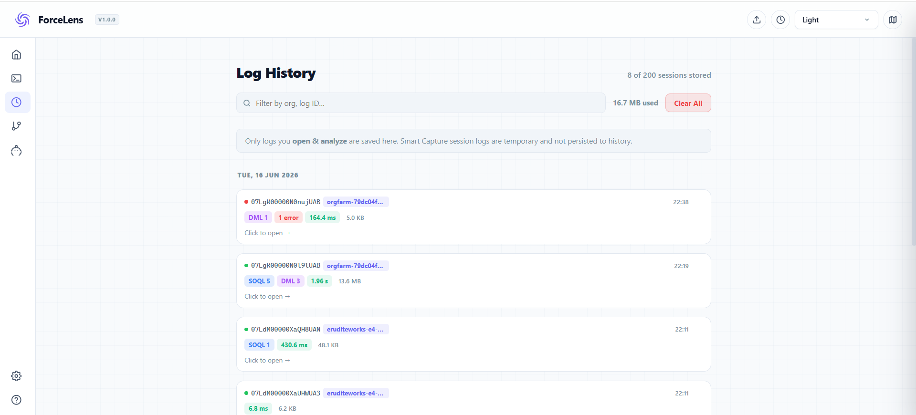Click the 5.0 KB size label
The height and width of the screenshot is (415, 916).
[x=355, y=218]
